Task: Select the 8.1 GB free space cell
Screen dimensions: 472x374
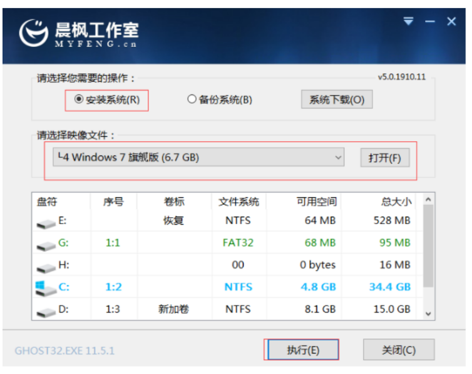Action: point(320,309)
